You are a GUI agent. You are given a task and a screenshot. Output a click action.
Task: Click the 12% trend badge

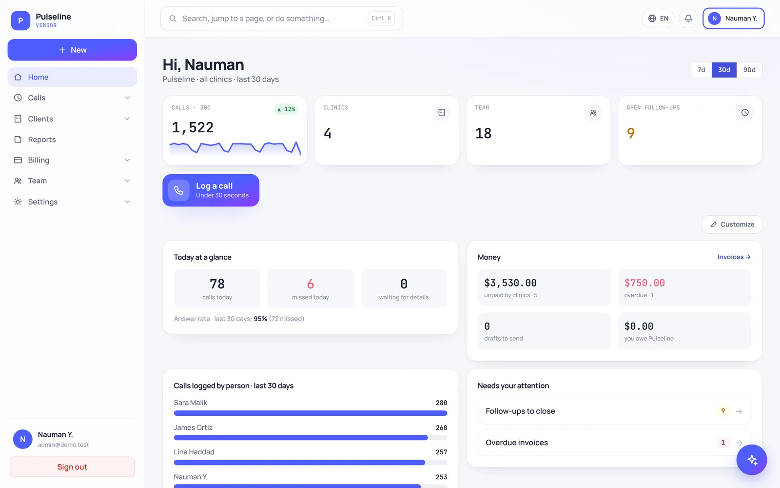[286, 109]
